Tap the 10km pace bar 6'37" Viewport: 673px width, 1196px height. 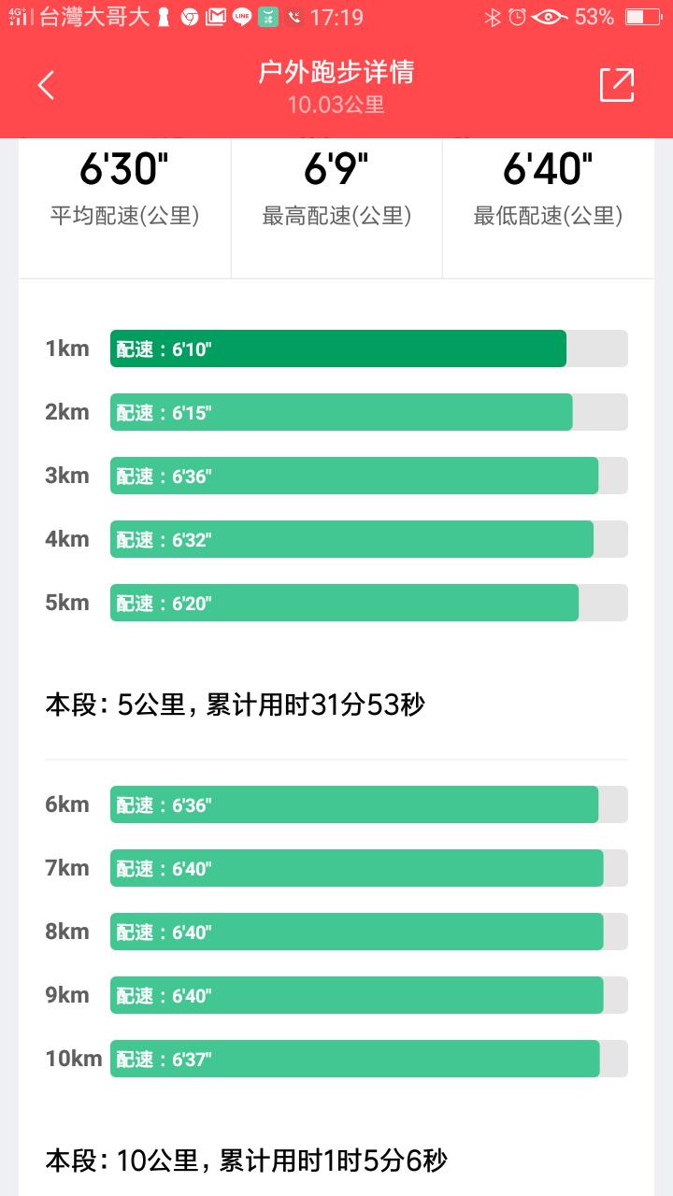point(355,1059)
